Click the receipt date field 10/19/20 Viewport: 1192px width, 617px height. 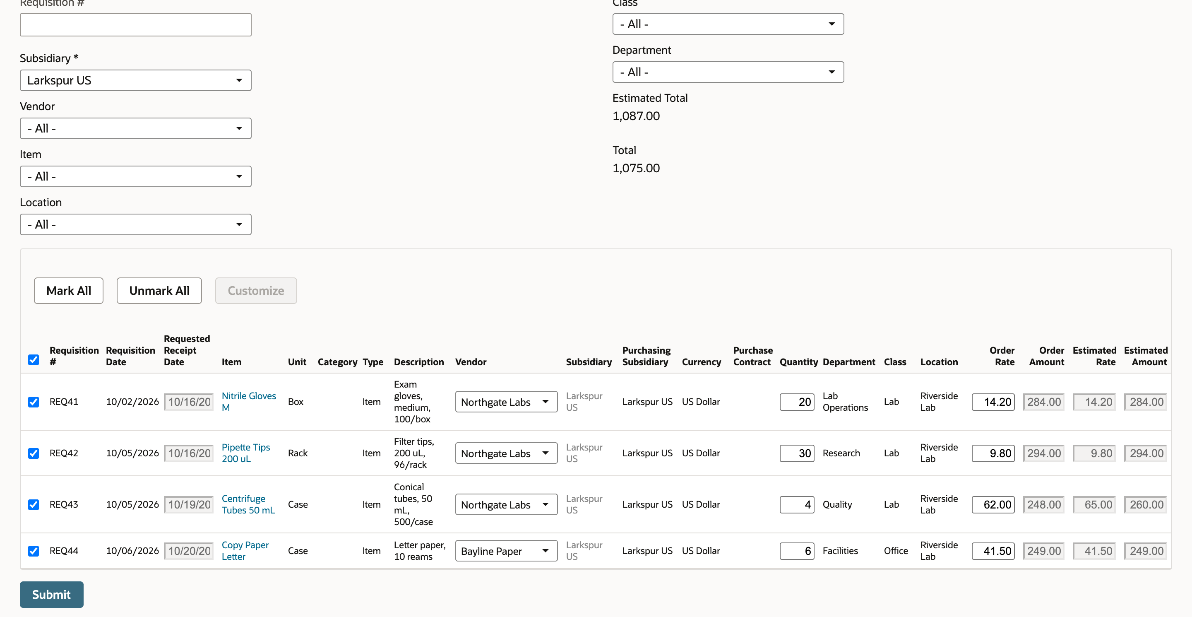coord(189,504)
